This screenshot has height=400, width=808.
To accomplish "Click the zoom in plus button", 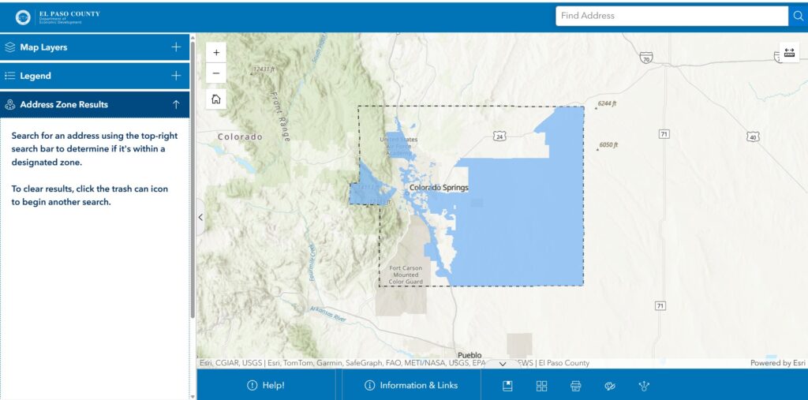I will coord(215,52).
